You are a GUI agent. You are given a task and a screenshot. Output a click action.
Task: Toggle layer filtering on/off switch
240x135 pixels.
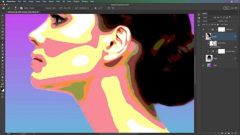(230, 17)
